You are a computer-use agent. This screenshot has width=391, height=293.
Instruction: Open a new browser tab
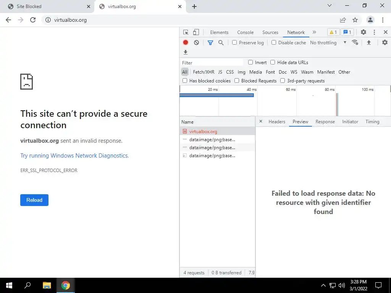[x=194, y=6]
